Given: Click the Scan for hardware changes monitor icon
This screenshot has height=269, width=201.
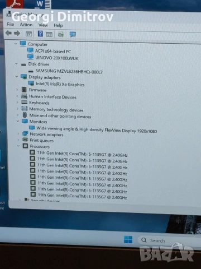Looking at the screenshot, I should (x=73, y=34).
